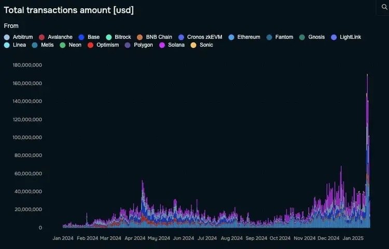Viewport: 389px width, 249px height.
Task: Click the Apr 2024 x-axis label
Action: coord(135,238)
